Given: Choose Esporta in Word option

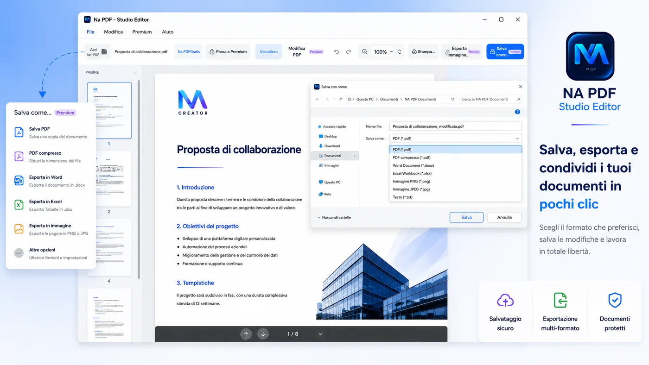Looking at the screenshot, I should pyautogui.click(x=51, y=181).
